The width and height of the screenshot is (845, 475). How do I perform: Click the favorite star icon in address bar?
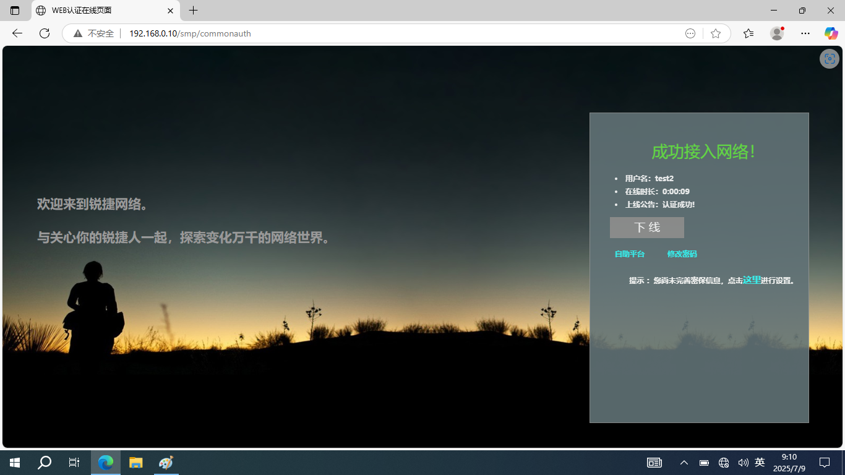pos(716,33)
